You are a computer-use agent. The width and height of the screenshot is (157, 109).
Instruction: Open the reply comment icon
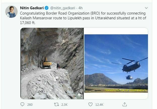coord(22,104)
